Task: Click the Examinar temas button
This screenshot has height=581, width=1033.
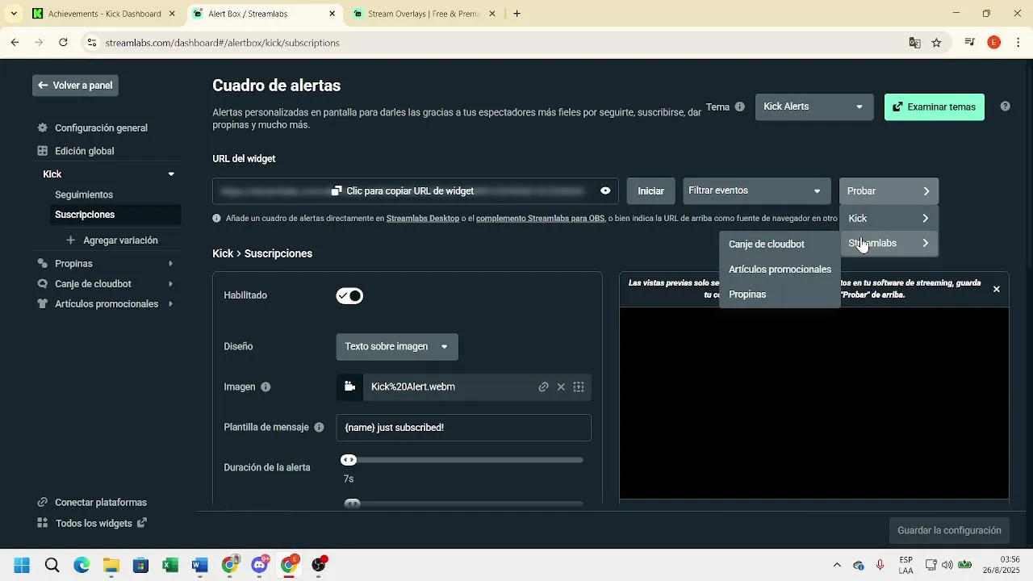Action: (x=934, y=107)
